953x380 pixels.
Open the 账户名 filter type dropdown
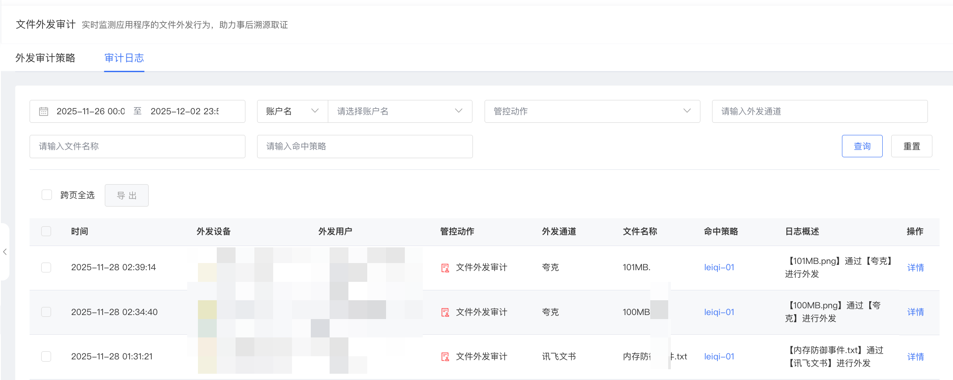pos(292,111)
